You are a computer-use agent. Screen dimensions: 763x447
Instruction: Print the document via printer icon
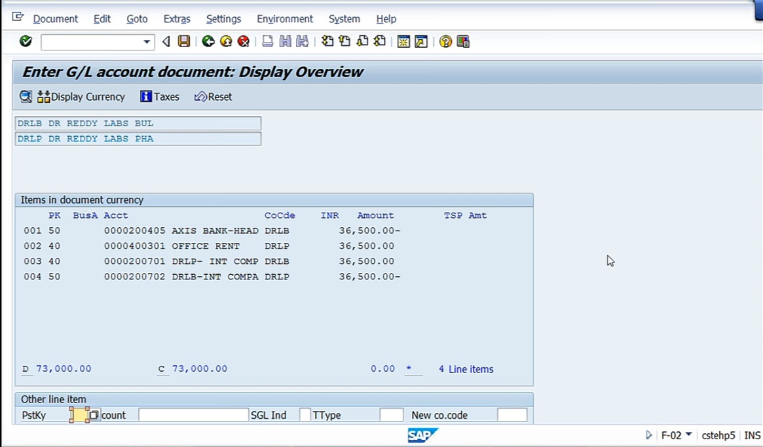pos(267,41)
